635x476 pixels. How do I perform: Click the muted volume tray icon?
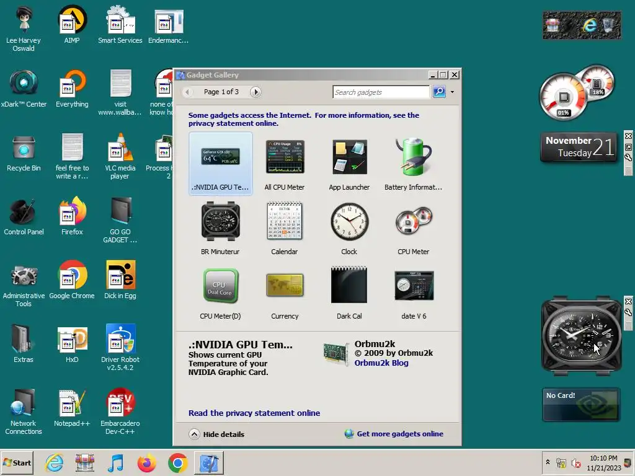575,462
